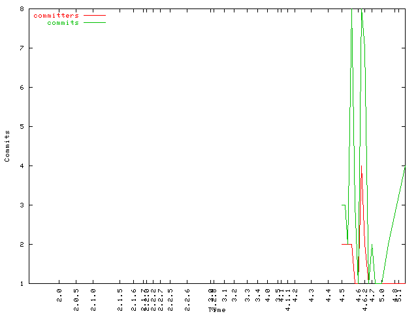Click the red committers legend label
The image size is (418, 314).
click(x=56, y=15)
